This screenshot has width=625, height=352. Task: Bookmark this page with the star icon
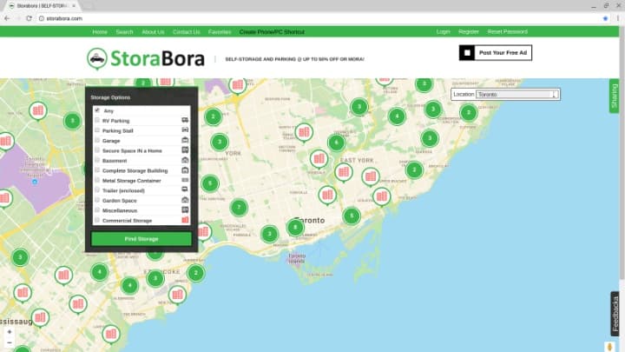605,18
